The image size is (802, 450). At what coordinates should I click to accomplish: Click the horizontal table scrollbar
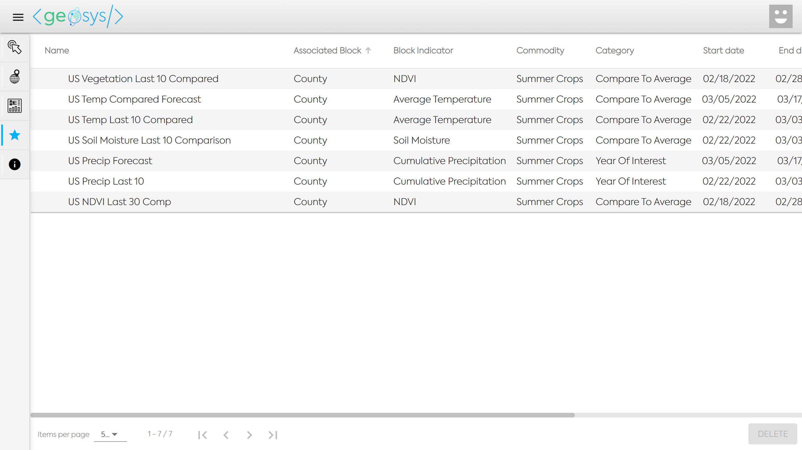(302, 415)
